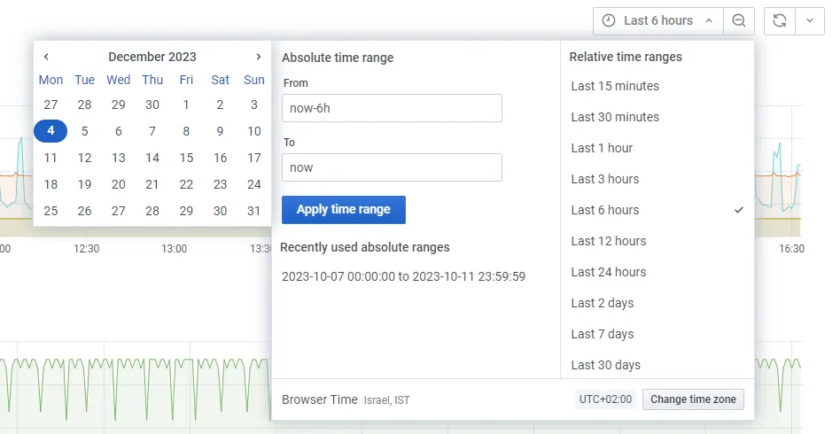The width and height of the screenshot is (840, 434).
Task: Click the From time input field
Action: (392, 108)
